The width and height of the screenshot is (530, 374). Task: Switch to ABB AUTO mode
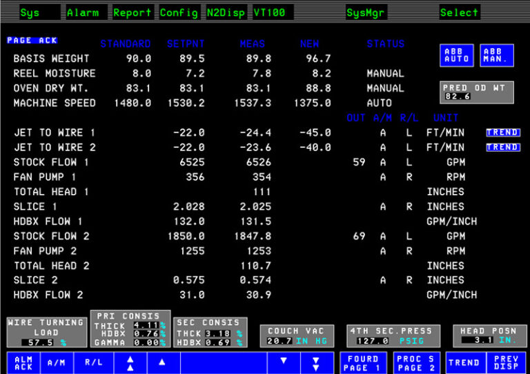click(x=457, y=55)
